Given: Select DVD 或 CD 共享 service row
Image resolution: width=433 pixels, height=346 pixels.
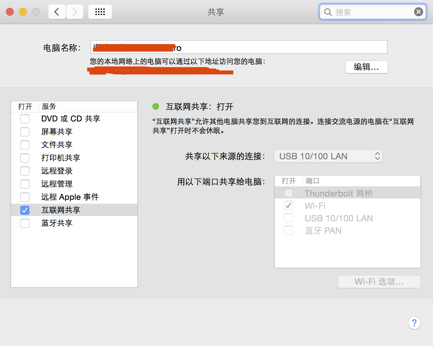Looking at the screenshot, I should [x=74, y=119].
